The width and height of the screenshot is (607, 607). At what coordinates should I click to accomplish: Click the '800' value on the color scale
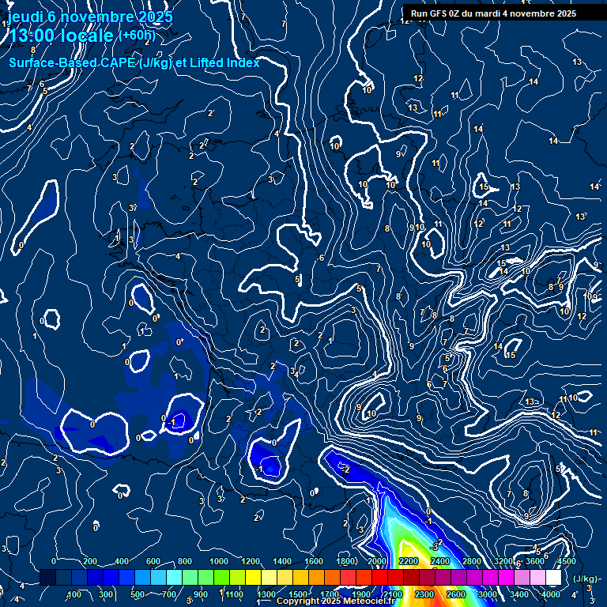[x=185, y=561]
